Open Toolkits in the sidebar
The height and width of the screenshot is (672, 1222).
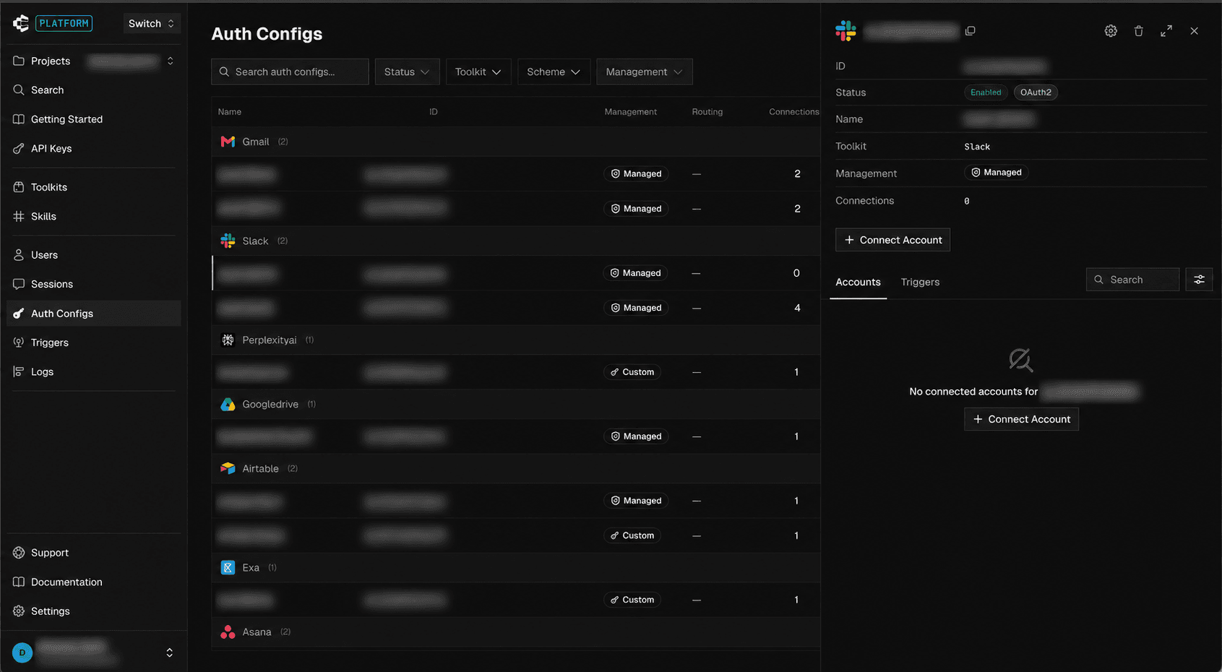94,187
